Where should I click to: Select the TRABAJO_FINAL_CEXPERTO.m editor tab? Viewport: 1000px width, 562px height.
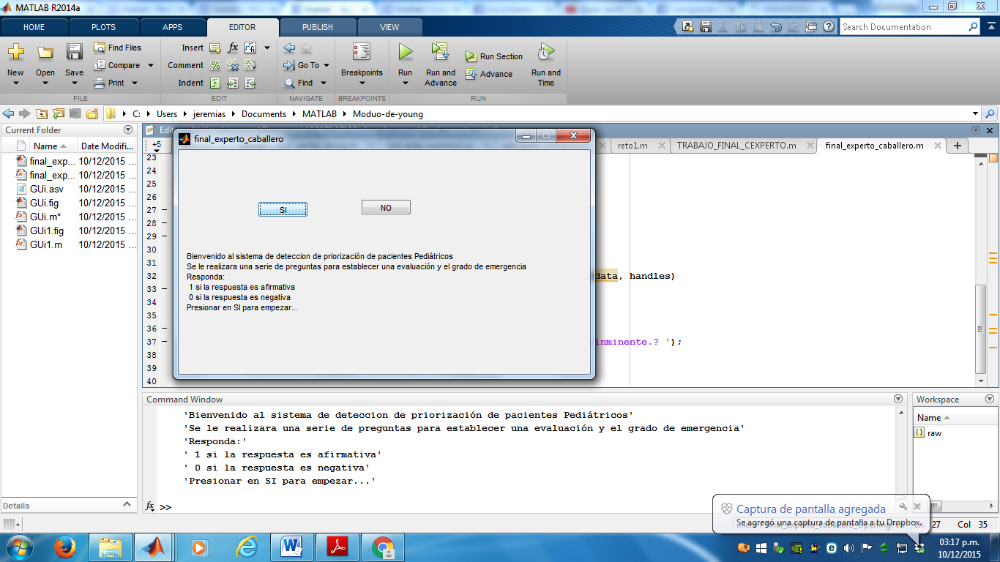[x=736, y=146]
